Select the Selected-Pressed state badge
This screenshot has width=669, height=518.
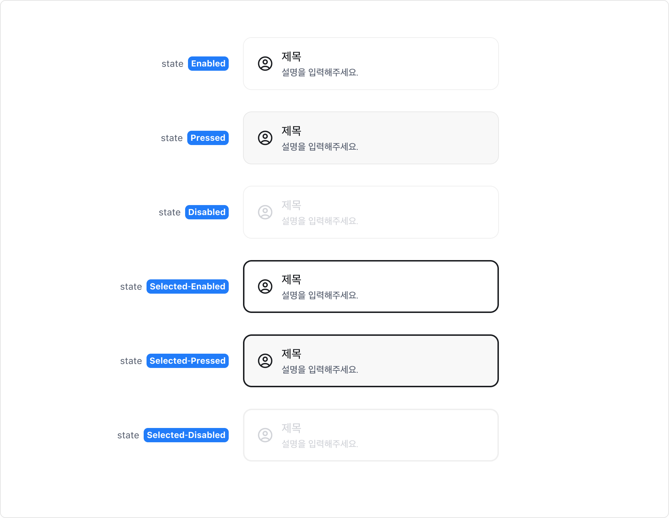pyautogui.click(x=187, y=360)
